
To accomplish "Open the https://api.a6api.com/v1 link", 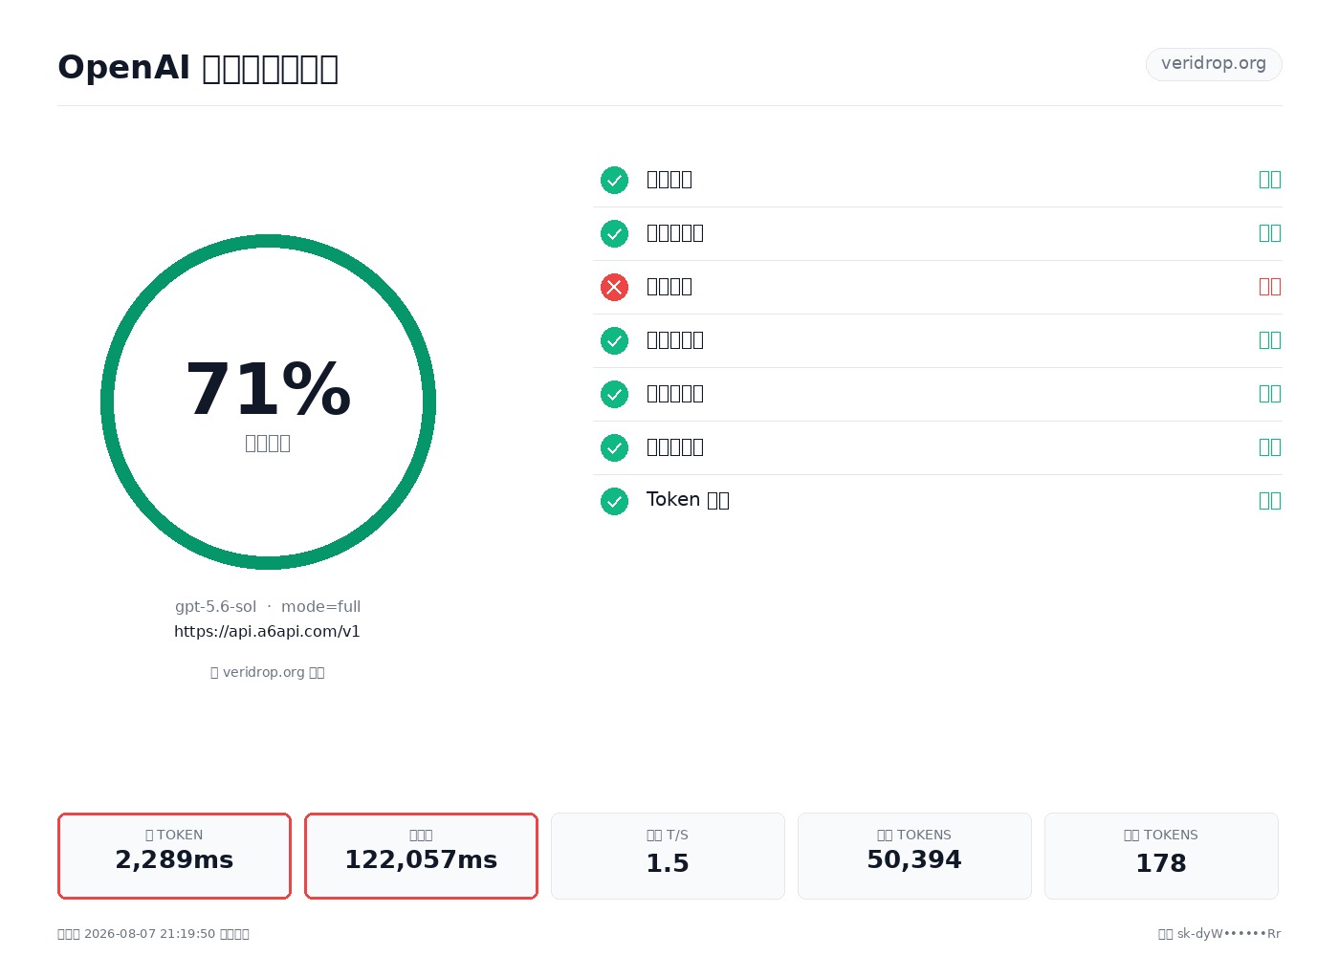I will point(267,632).
